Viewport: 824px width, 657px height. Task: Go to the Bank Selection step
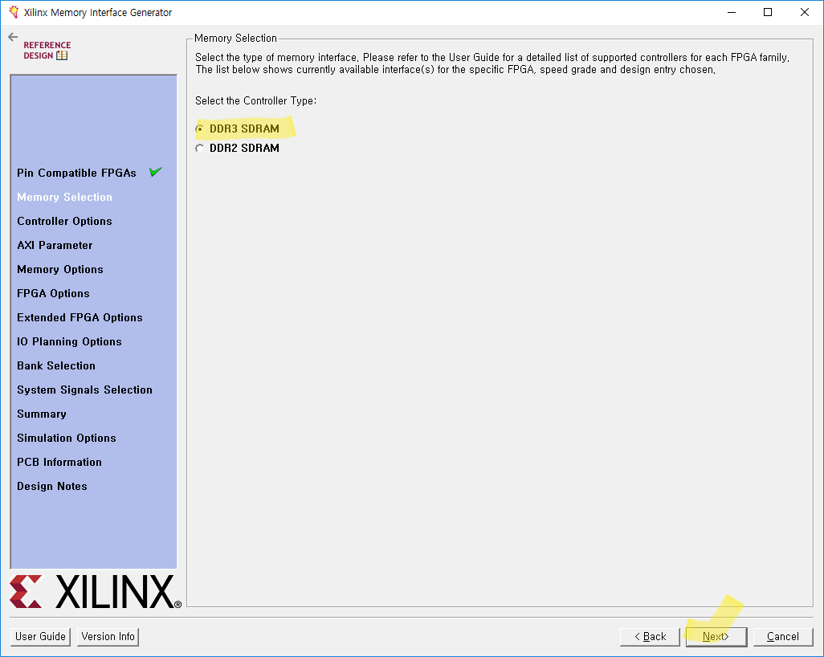55,365
